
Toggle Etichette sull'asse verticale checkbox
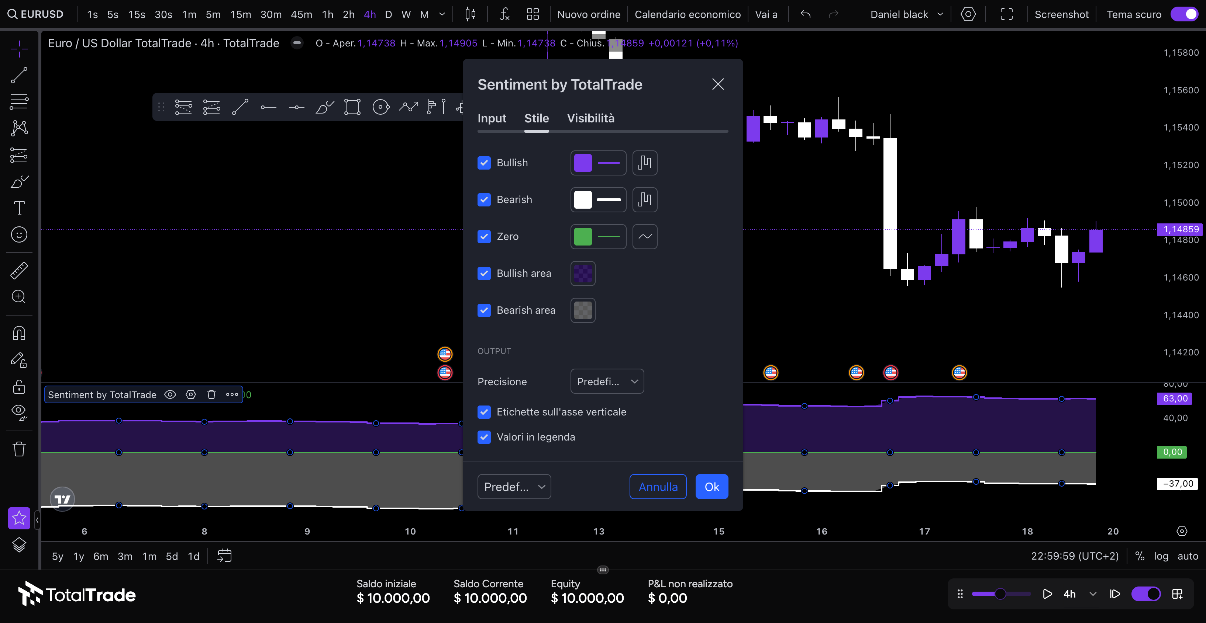[484, 412]
